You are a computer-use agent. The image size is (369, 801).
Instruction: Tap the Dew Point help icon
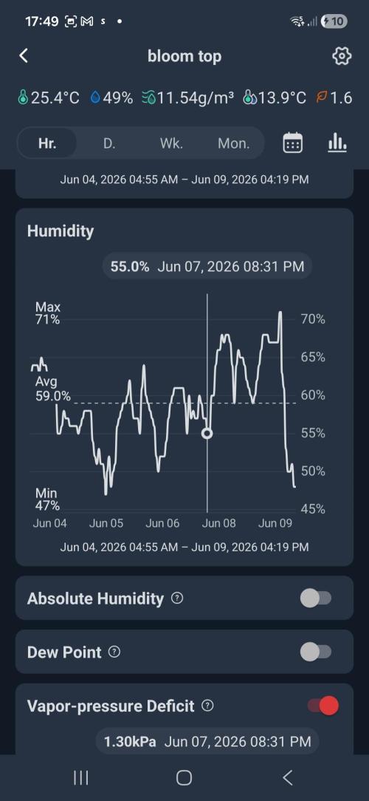(x=114, y=652)
